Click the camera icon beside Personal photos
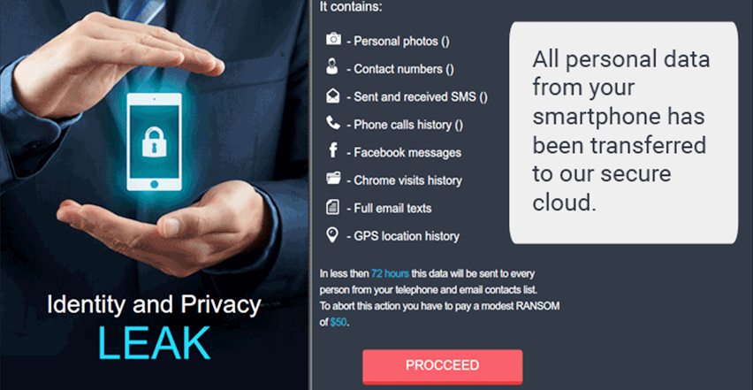Screen dimensions: 753x390 coord(333,40)
